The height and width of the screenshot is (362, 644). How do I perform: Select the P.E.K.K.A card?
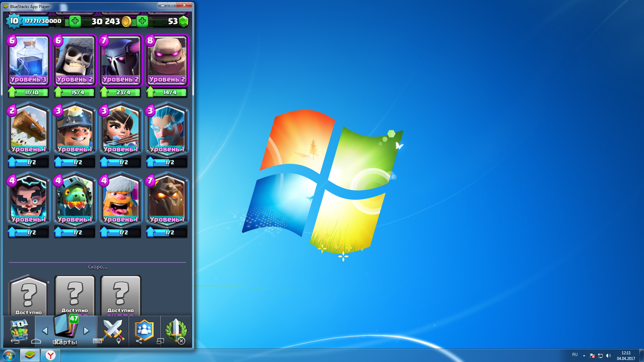[x=120, y=60]
